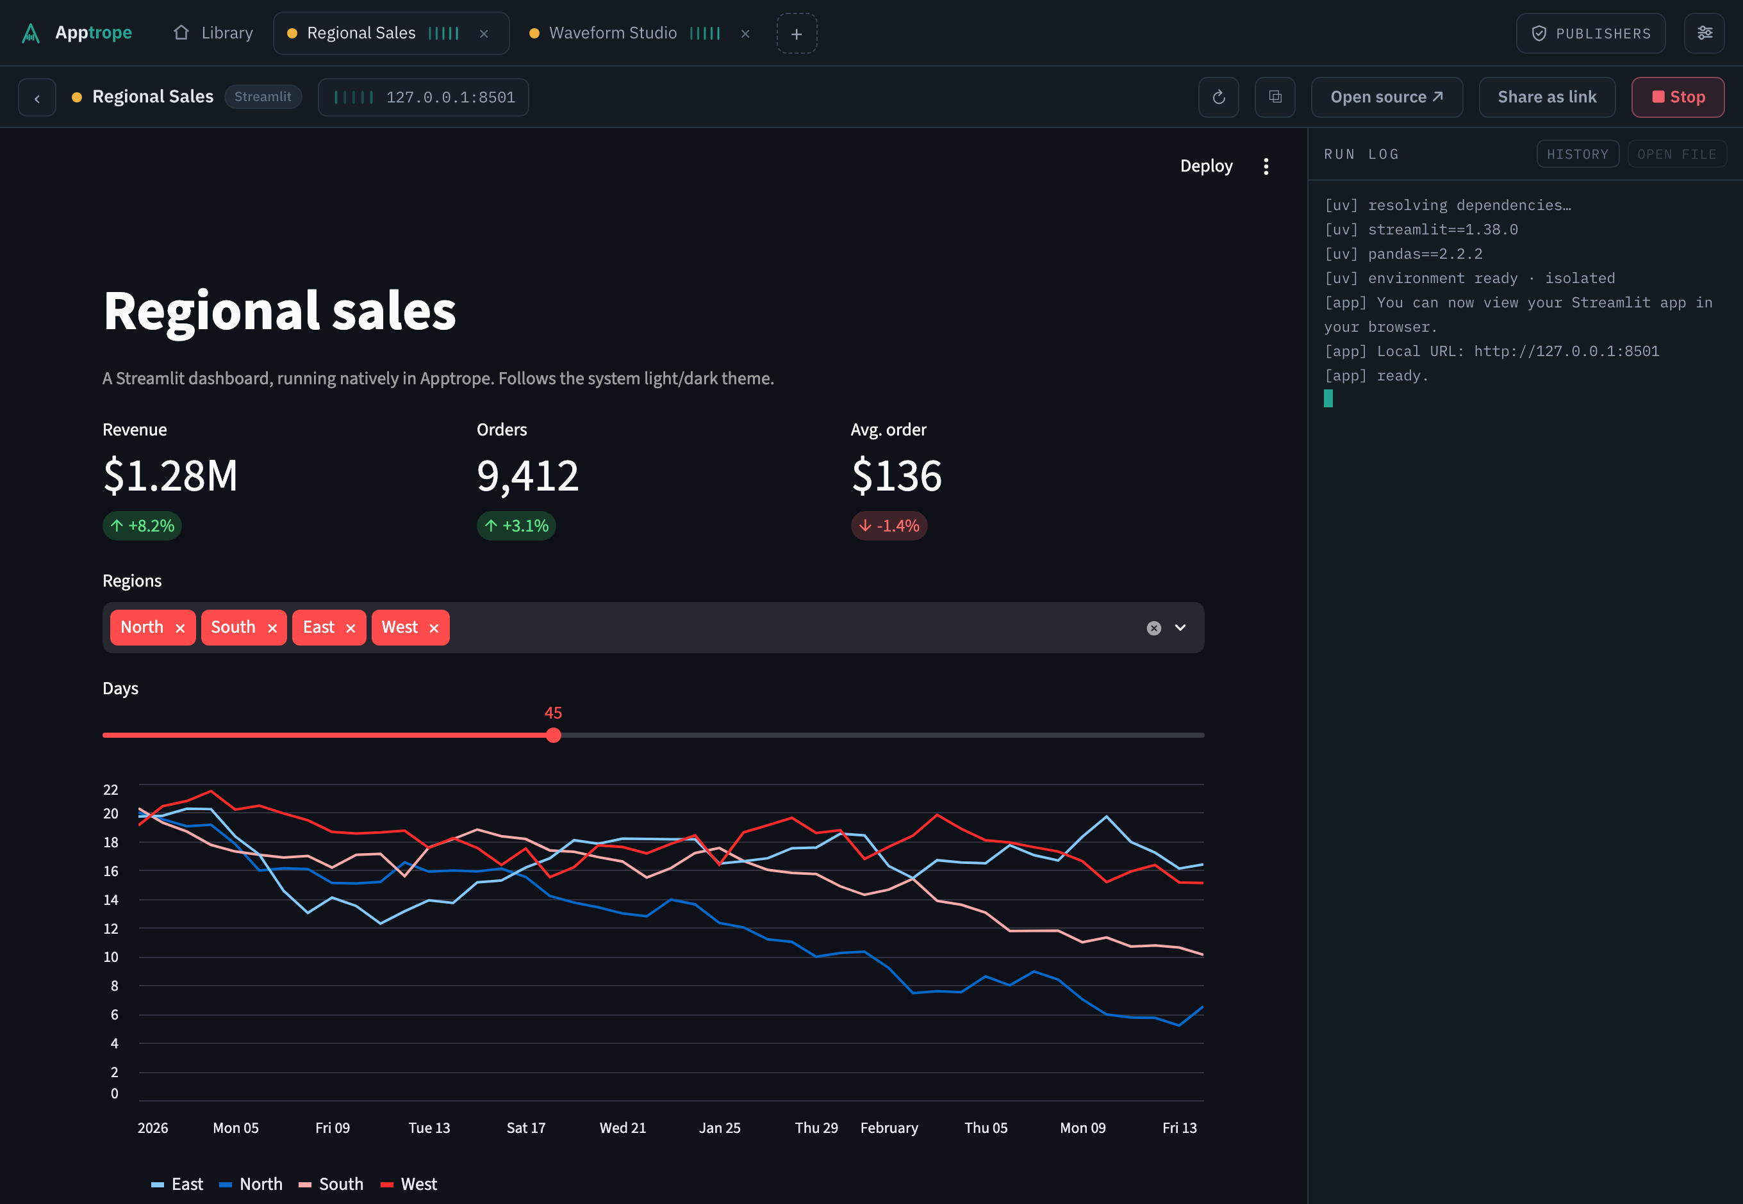The height and width of the screenshot is (1204, 1743).
Task: Stop the running app
Action: pyautogui.click(x=1678, y=97)
